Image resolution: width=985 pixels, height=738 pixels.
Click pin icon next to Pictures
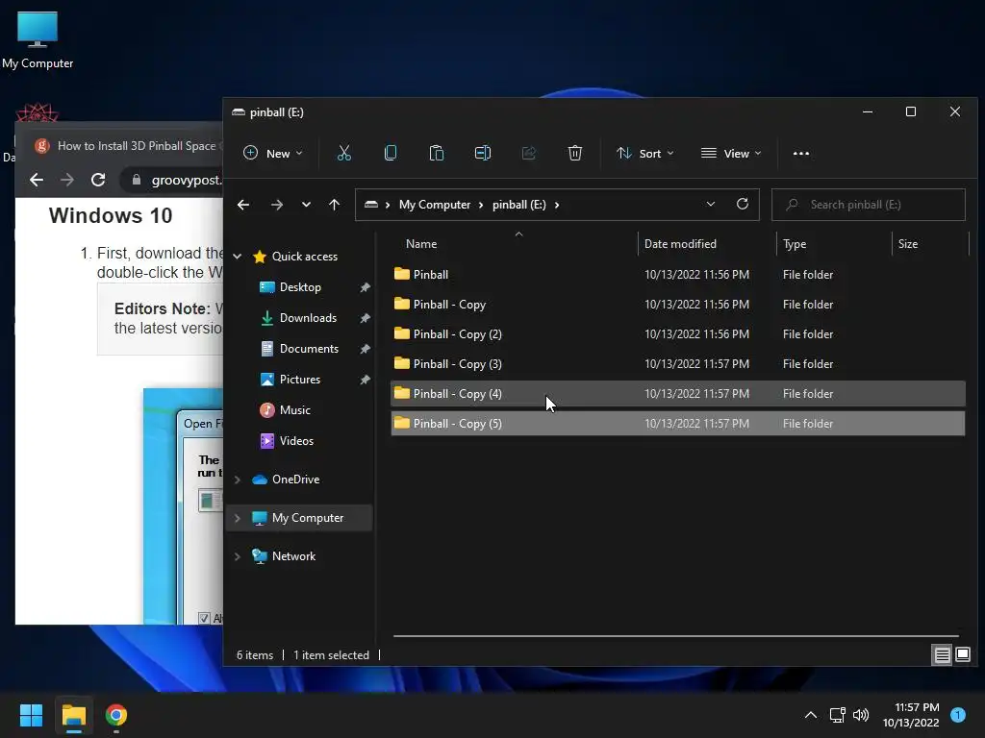365,380
